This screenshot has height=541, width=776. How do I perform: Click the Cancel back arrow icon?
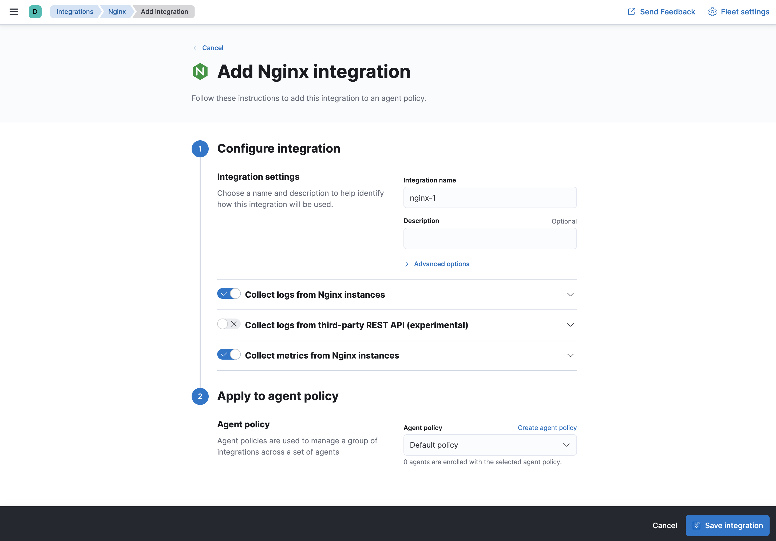195,48
